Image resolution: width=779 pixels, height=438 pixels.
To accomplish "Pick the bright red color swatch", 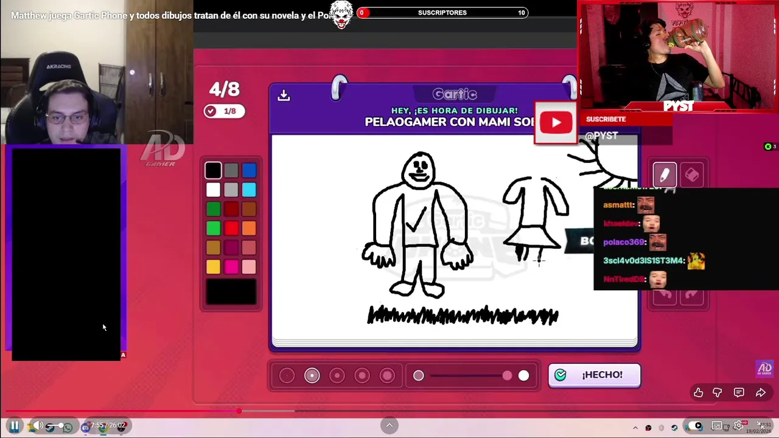I will 231,229.
